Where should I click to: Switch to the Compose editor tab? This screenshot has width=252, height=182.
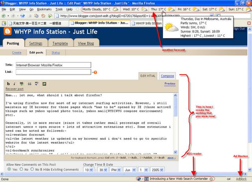[x=167, y=76]
